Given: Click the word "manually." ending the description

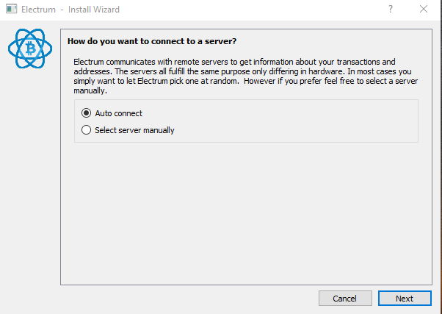Looking at the screenshot, I should pyautogui.click(x=90, y=90).
